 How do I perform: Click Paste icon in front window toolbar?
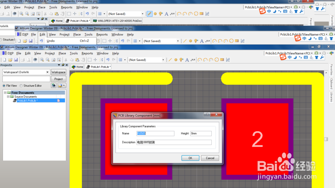tap(77, 60)
